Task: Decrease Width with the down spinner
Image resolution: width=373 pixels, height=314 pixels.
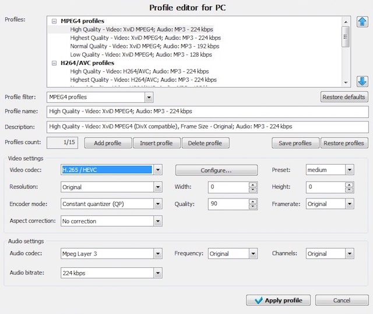Action: 252,190
